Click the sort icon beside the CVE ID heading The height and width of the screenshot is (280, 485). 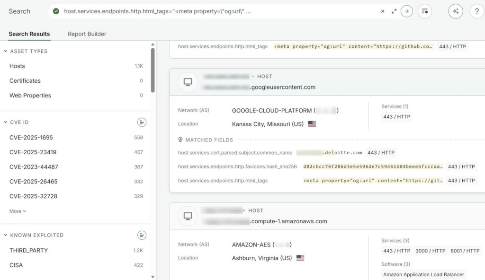coord(142,122)
